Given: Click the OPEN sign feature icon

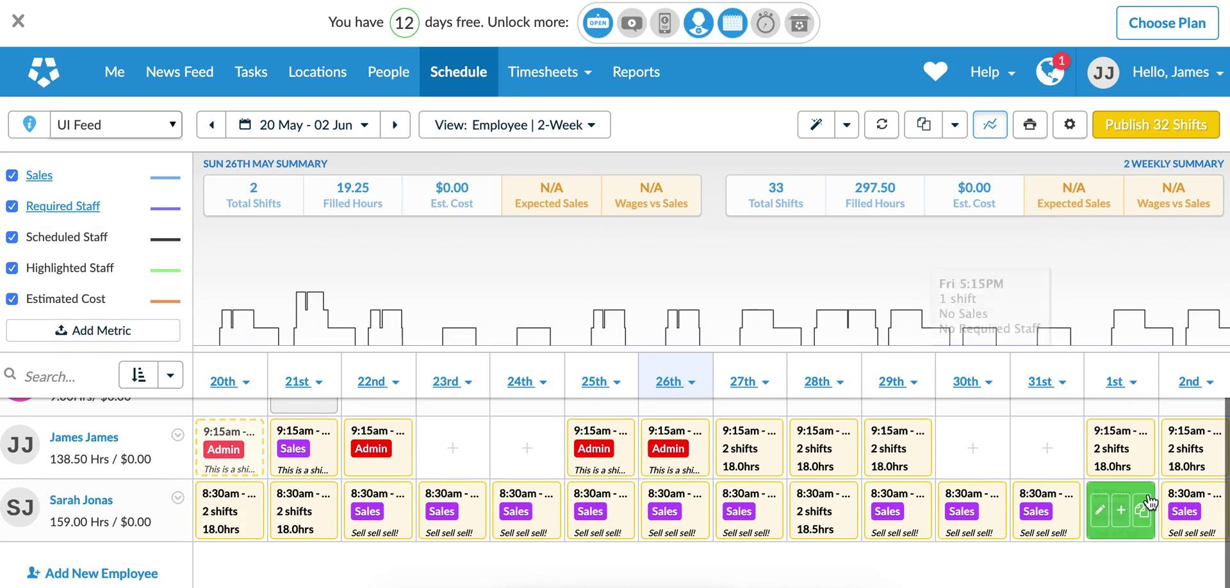Looking at the screenshot, I should tap(598, 23).
